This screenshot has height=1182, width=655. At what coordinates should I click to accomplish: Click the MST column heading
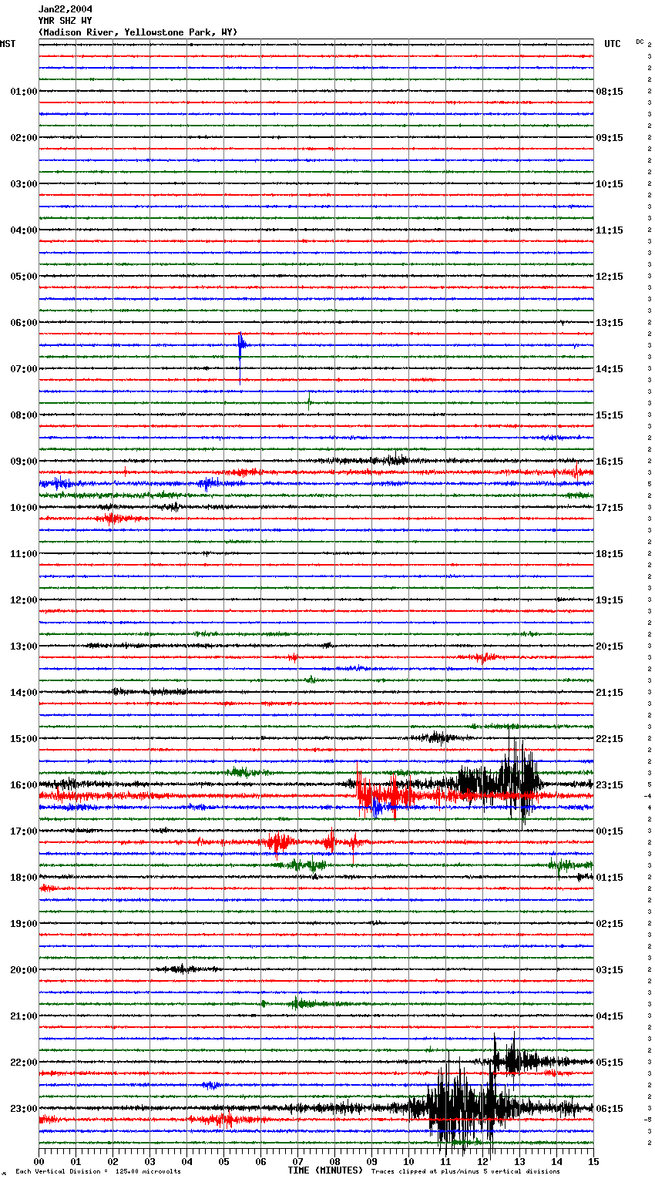(8, 44)
